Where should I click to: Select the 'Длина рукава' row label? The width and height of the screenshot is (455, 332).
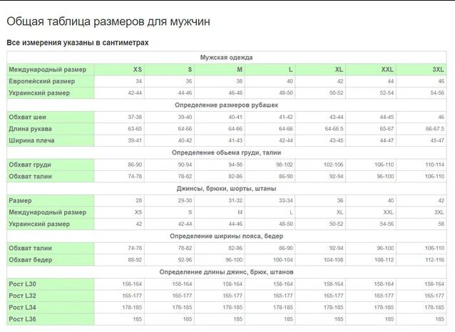pyautogui.click(x=30, y=129)
